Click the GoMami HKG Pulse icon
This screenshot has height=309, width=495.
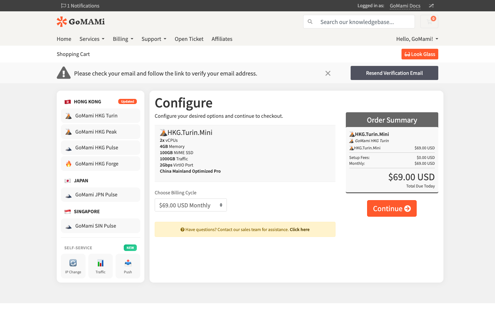pos(69,148)
